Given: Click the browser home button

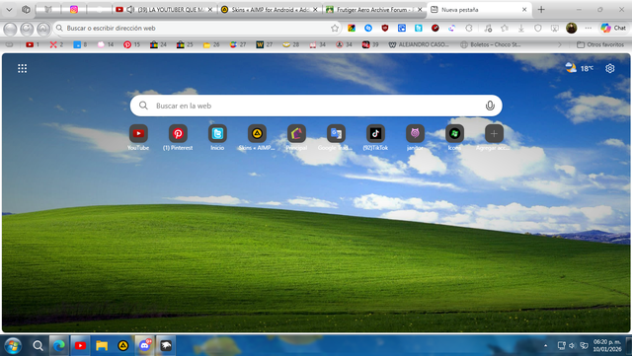Looking at the screenshot, I should tap(43, 29).
